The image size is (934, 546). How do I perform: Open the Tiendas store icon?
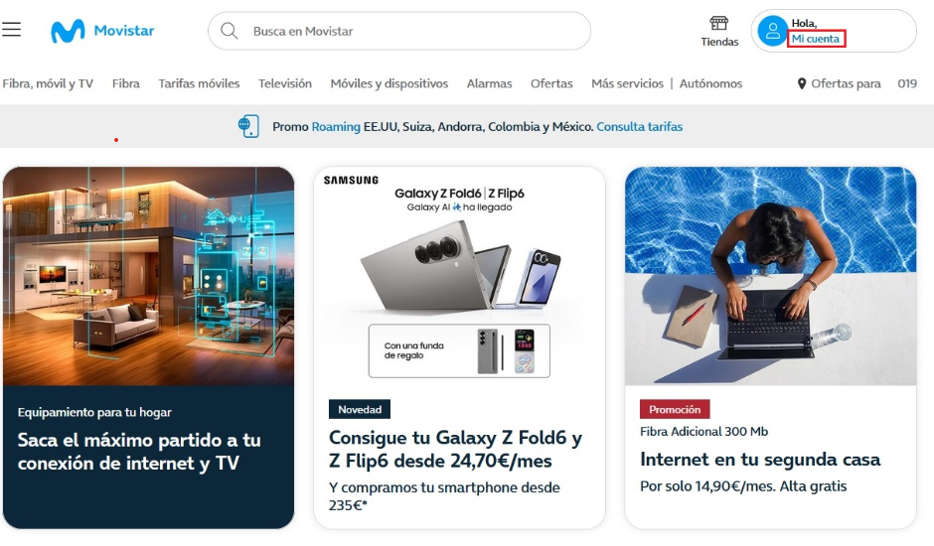pyautogui.click(x=719, y=23)
